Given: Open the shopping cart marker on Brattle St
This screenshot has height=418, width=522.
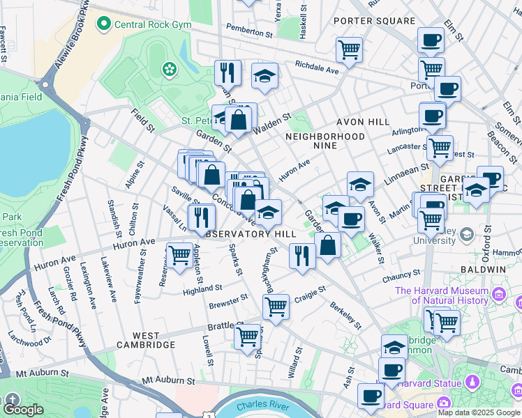Looking at the screenshot, I should [248, 337].
